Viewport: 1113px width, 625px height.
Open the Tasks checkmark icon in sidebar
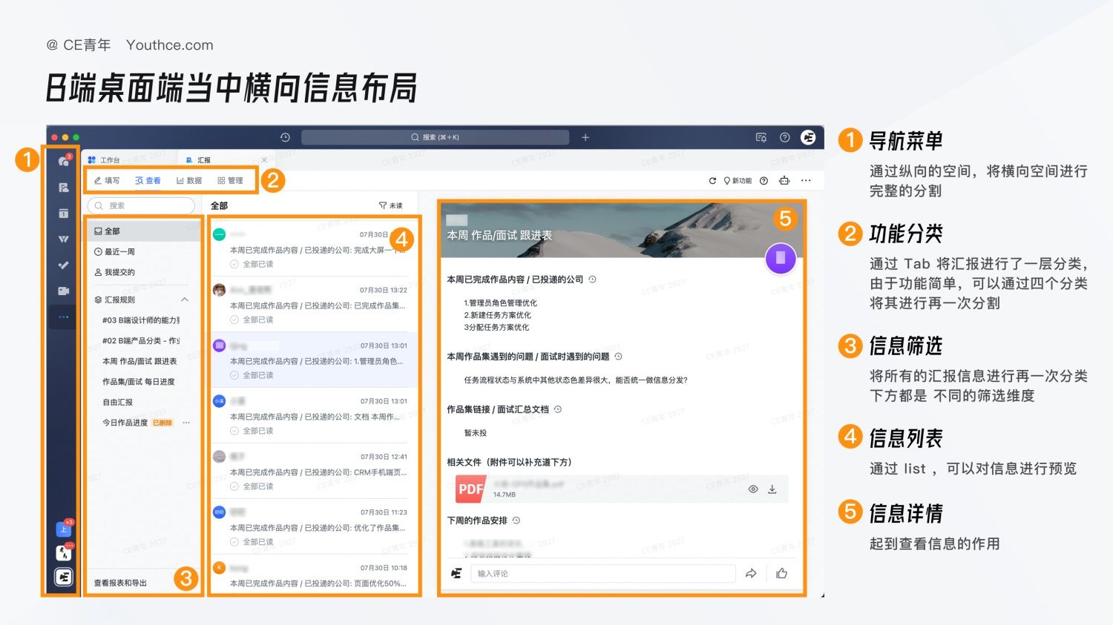tap(64, 265)
